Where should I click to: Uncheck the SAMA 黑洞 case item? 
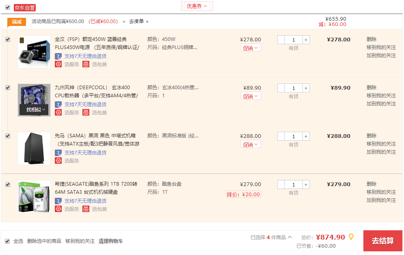click(8, 136)
